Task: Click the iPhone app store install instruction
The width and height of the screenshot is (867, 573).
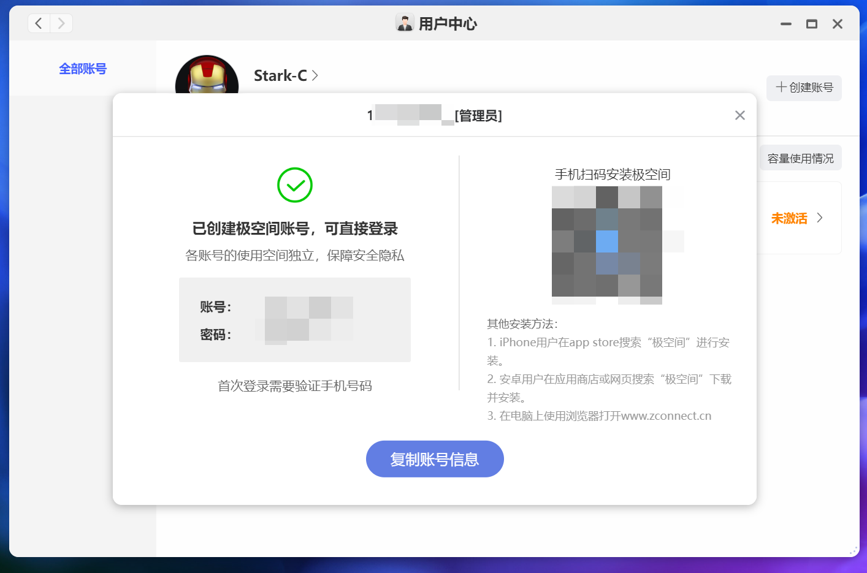Action: point(609,351)
